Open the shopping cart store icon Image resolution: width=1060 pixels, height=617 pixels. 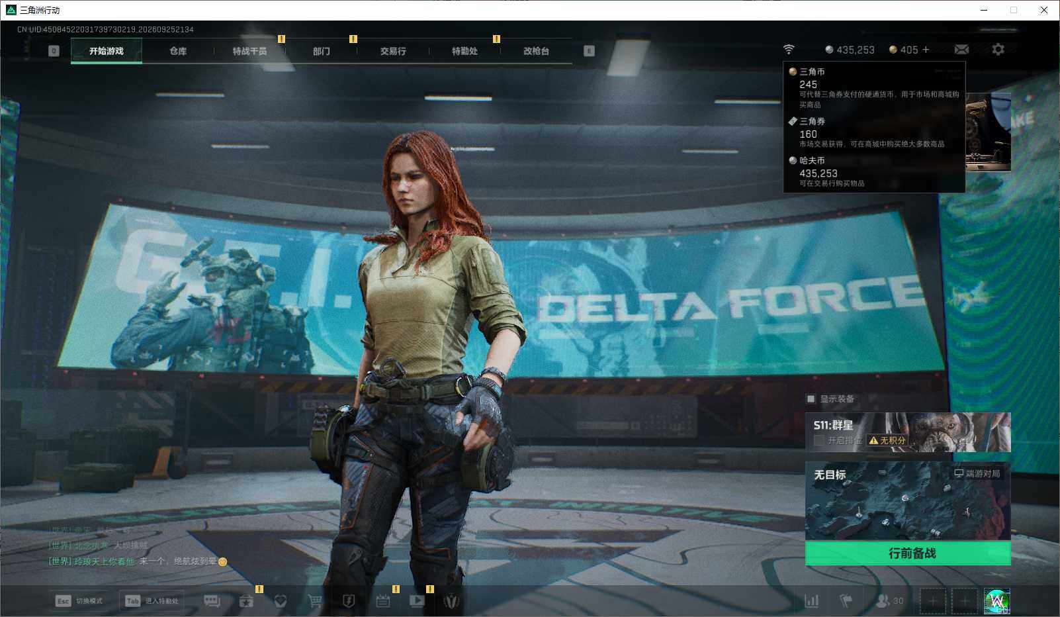coord(315,601)
